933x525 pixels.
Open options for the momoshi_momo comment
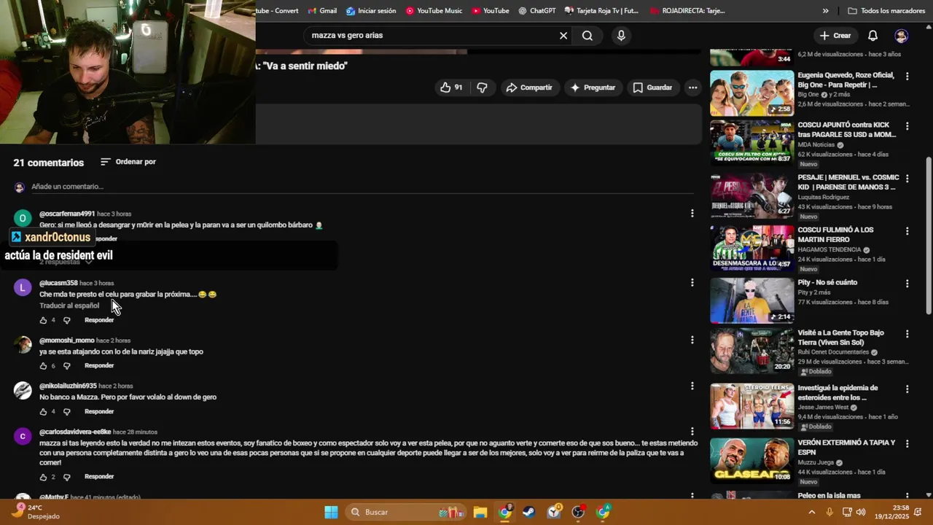click(692, 340)
